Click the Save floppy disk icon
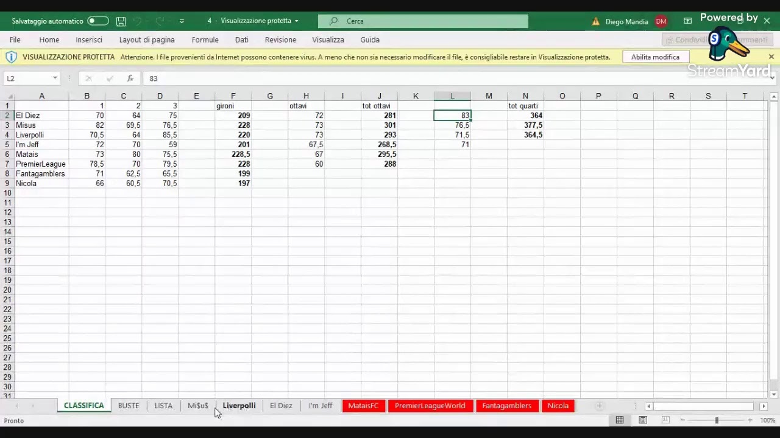 pos(121,21)
